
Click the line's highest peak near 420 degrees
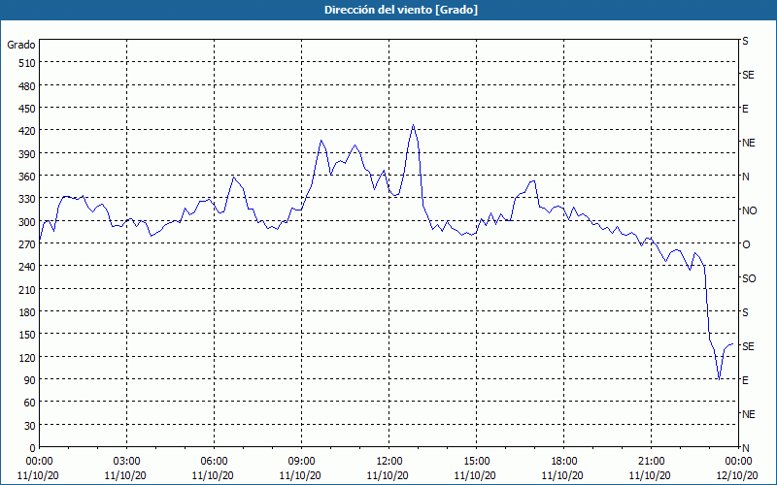pos(413,125)
